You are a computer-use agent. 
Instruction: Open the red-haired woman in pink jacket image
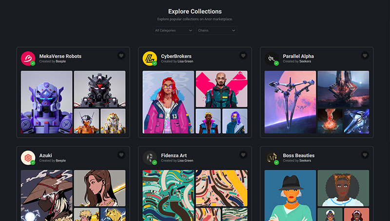tap(168, 102)
